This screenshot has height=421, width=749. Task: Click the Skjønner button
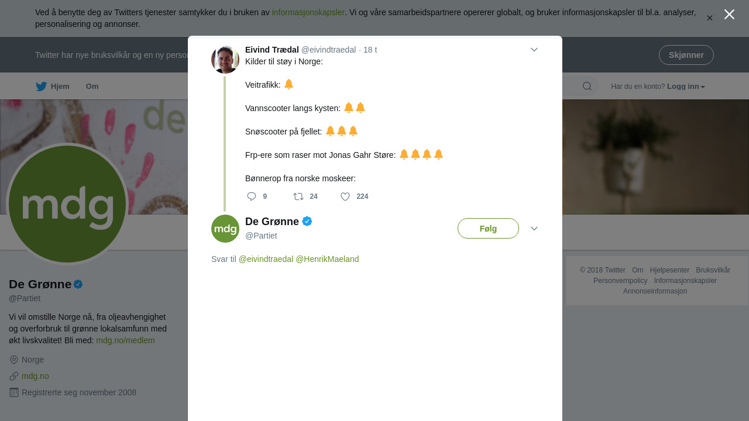pyautogui.click(x=686, y=55)
